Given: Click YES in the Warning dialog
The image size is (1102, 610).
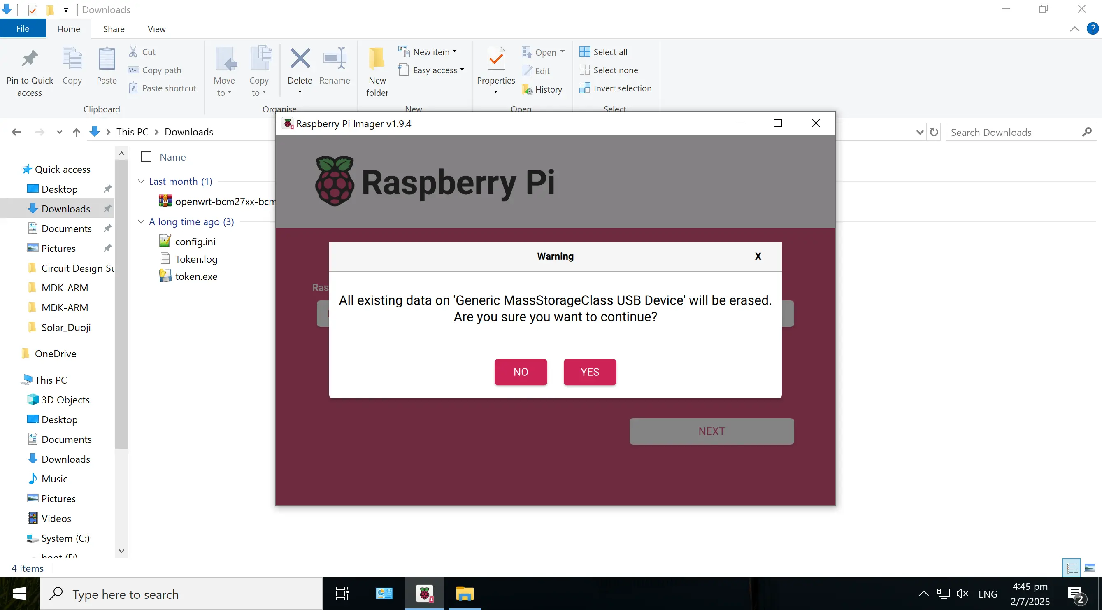Looking at the screenshot, I should click(x=590, y=372).
